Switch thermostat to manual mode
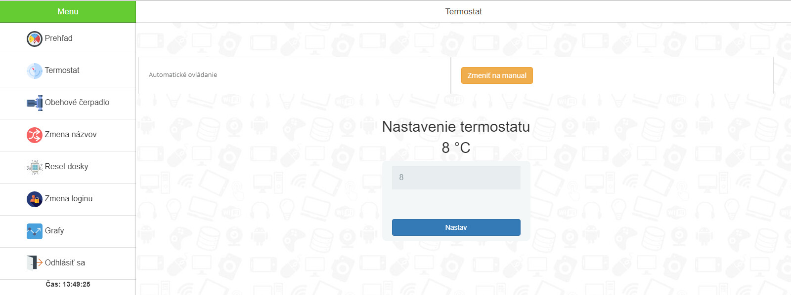 click(497, 75)
